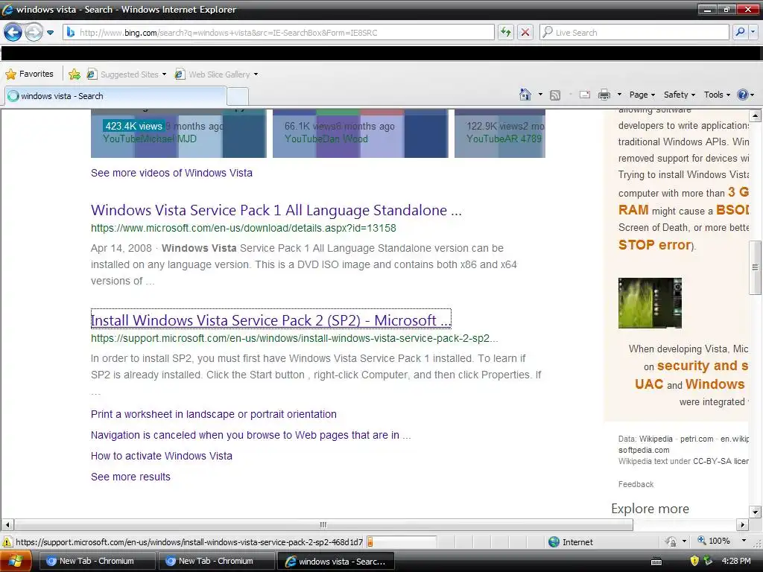Open the Web Slice Gallery dropdown
Viewport: 763px width, 572px height.
[217, 74]
